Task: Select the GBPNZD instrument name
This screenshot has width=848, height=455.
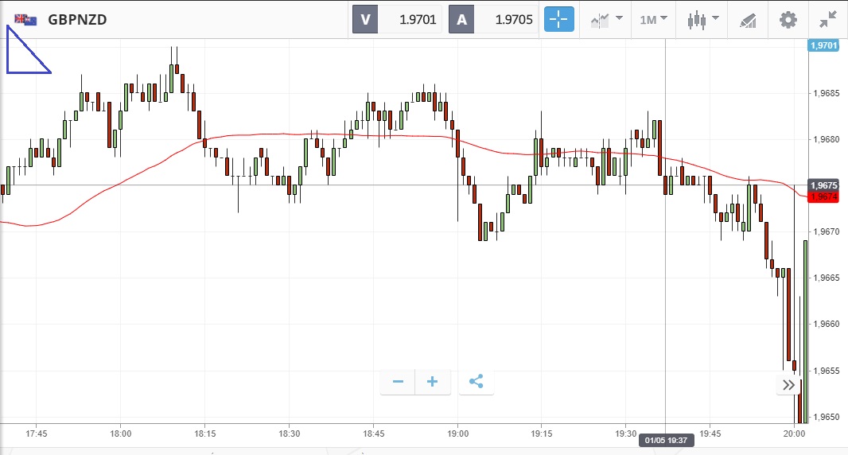Action: (x=77, y=19)
